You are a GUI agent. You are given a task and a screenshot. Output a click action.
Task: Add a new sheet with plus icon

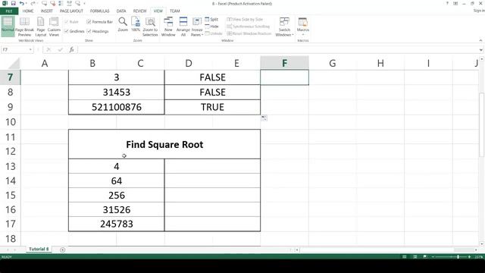click(x=62, y=249)
